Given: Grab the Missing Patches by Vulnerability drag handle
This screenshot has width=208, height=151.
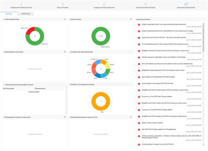Looking at the screenshot, I should pos(4,85).
